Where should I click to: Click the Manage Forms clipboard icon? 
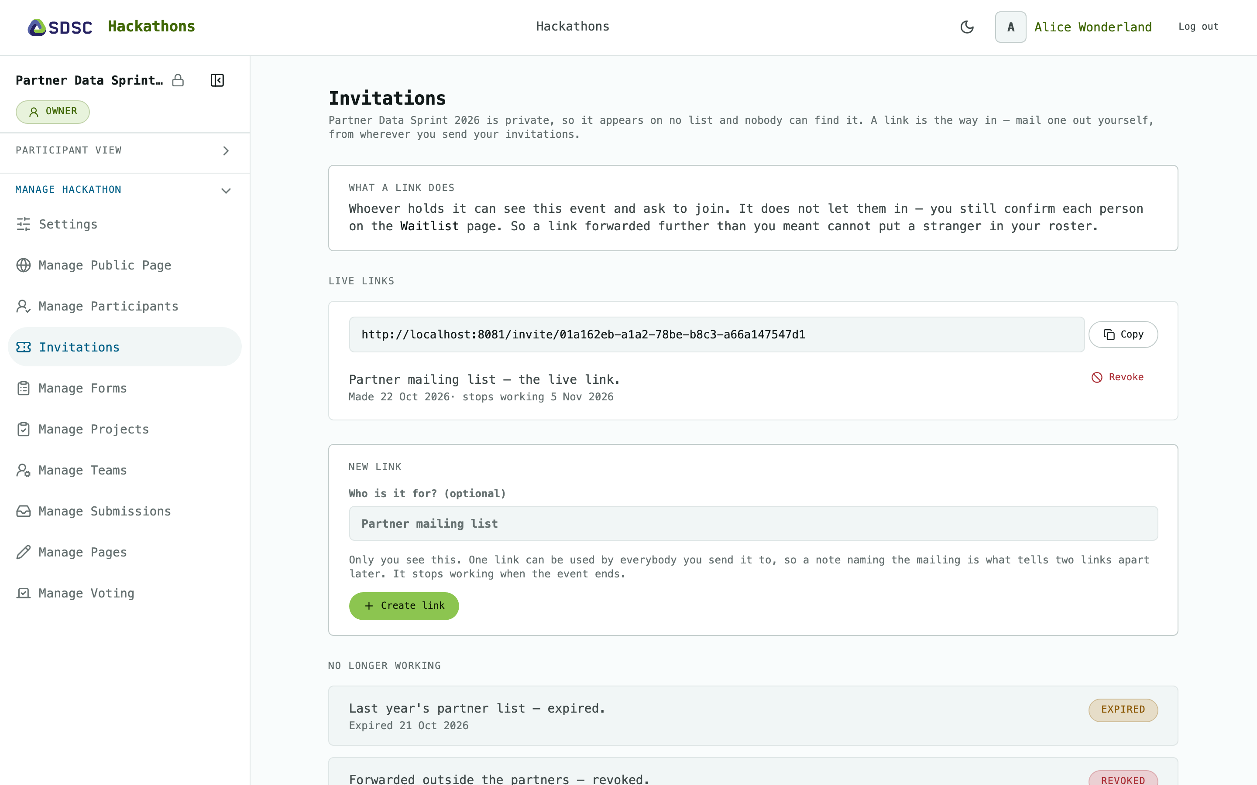point(24,388)
